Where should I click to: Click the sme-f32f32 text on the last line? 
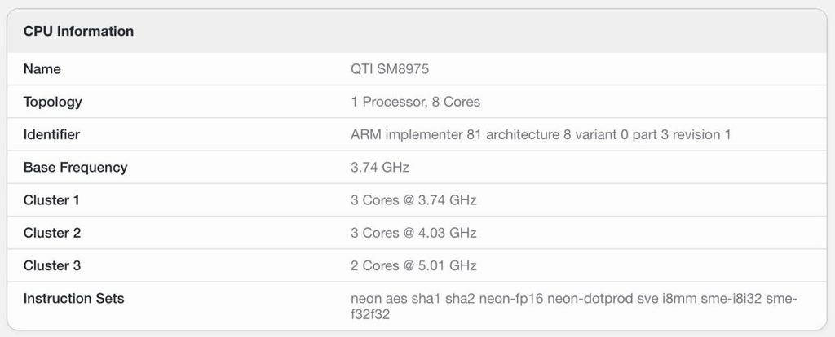click(x=370, y=315)
